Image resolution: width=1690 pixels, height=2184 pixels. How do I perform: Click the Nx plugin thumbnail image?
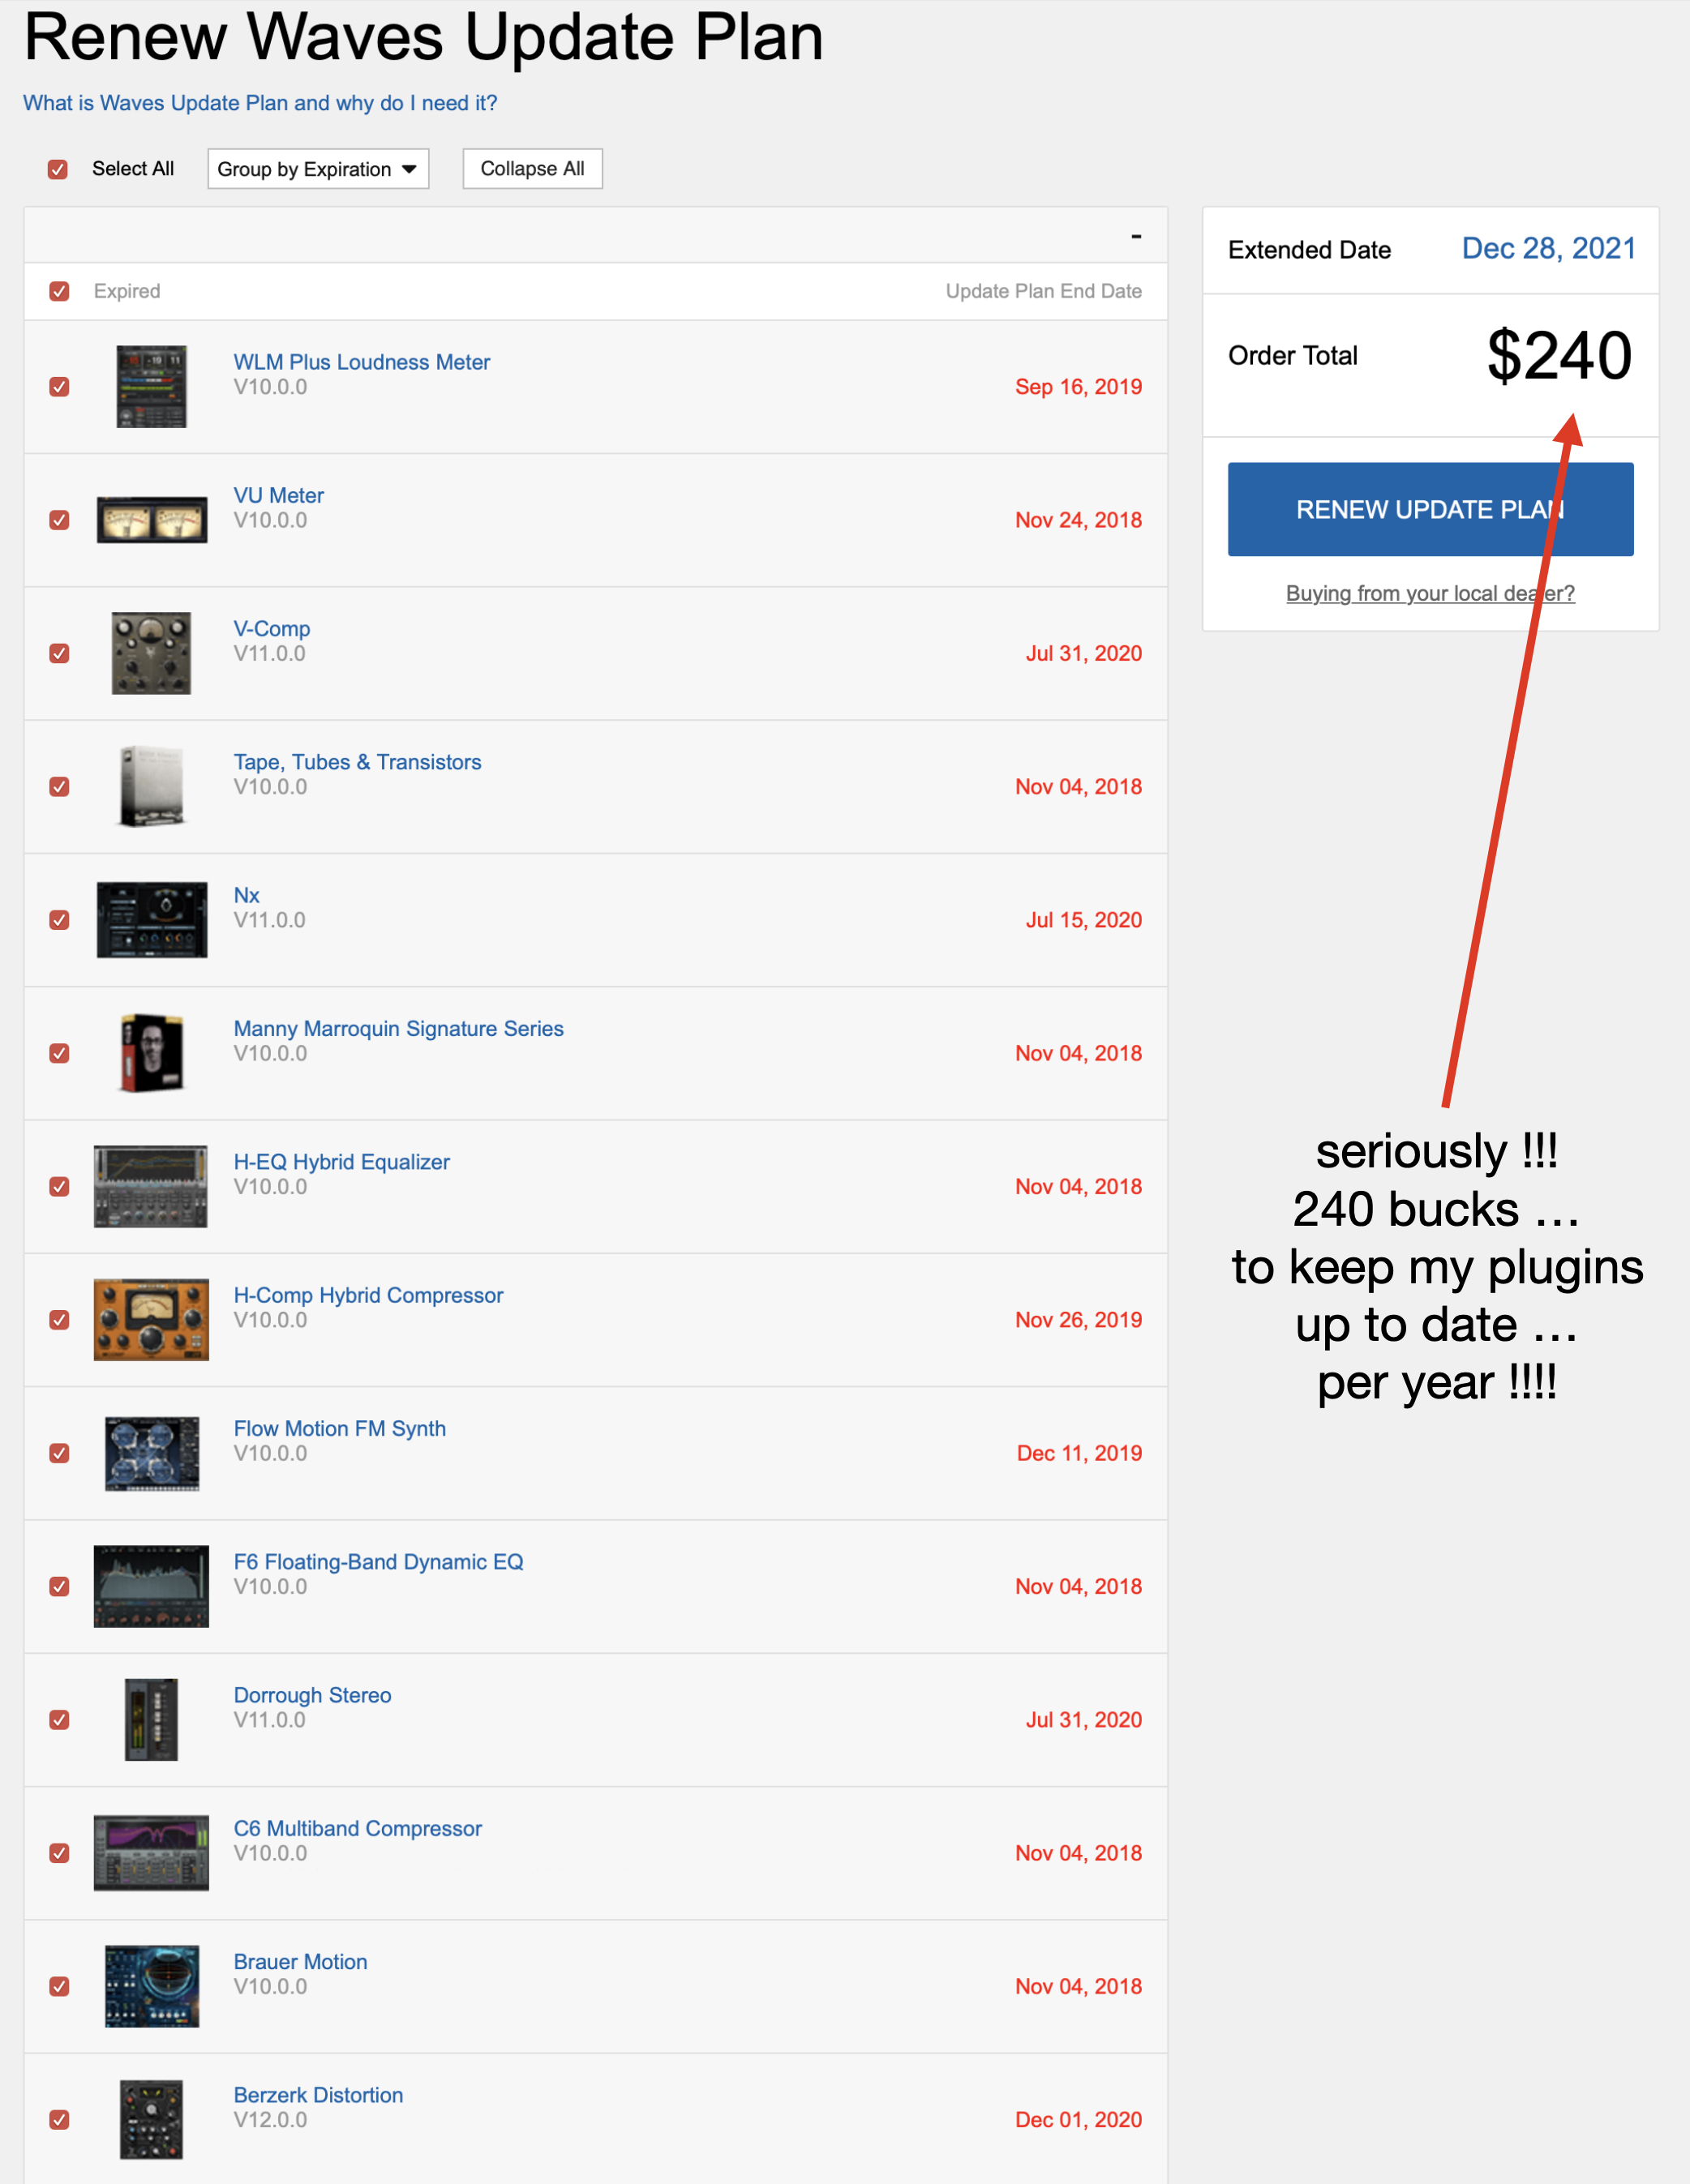pyautogui.click(x=151, y=920)
